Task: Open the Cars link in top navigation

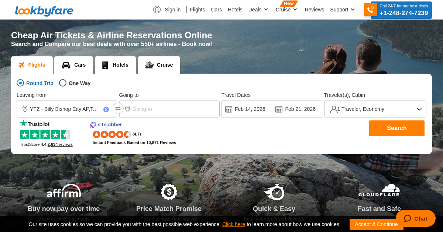Action: point(216,10)
